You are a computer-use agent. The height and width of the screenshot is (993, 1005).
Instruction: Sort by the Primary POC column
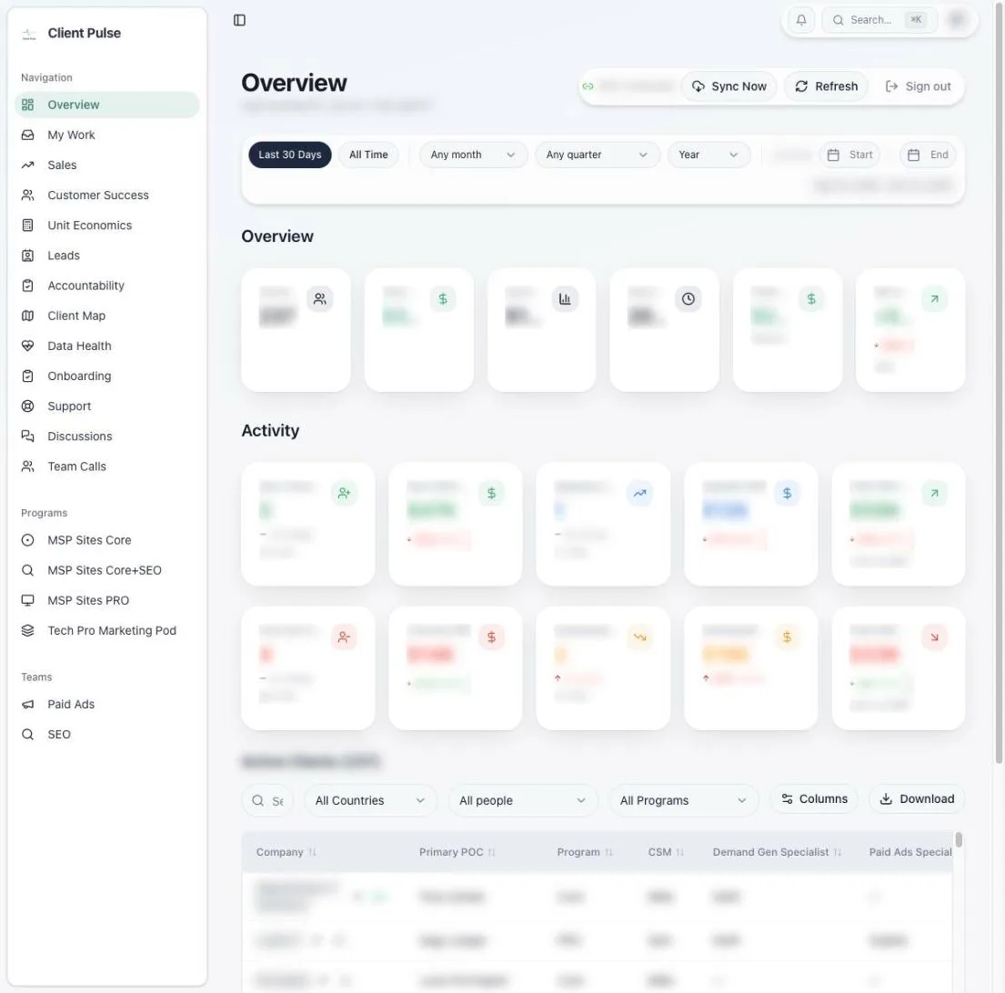[x=457, y=852]
